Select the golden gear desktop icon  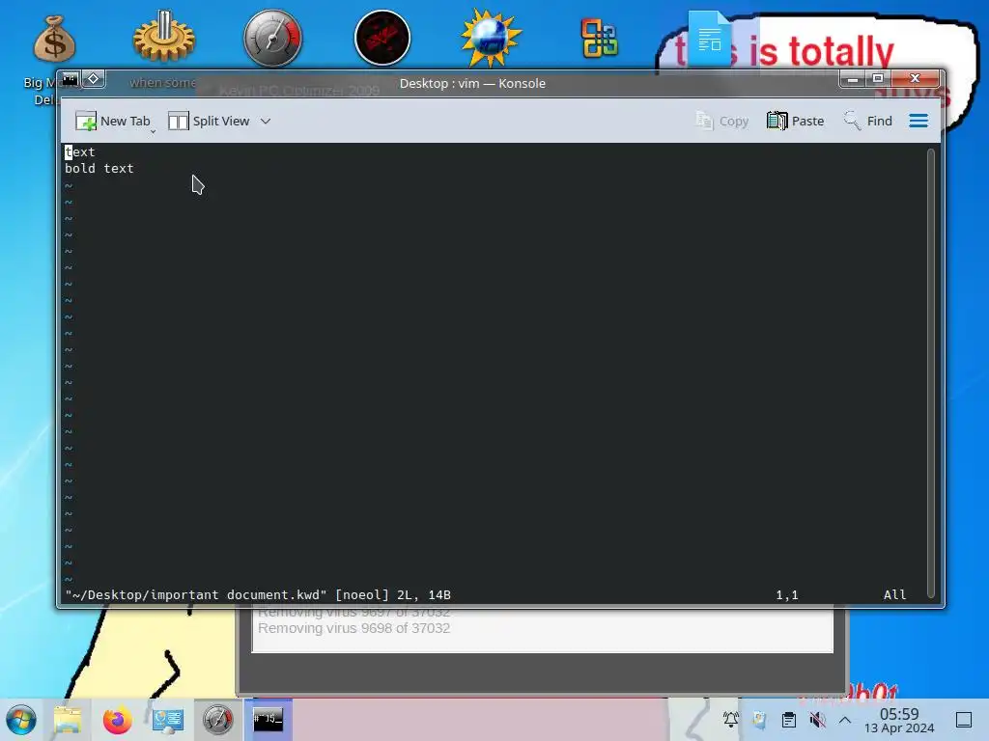tap(164, 38)
